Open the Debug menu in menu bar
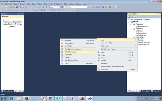The image size is (162, 101). point(34,4)
